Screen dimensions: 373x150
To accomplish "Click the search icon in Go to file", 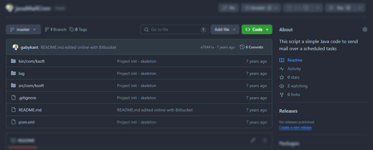I will [147, 30].
